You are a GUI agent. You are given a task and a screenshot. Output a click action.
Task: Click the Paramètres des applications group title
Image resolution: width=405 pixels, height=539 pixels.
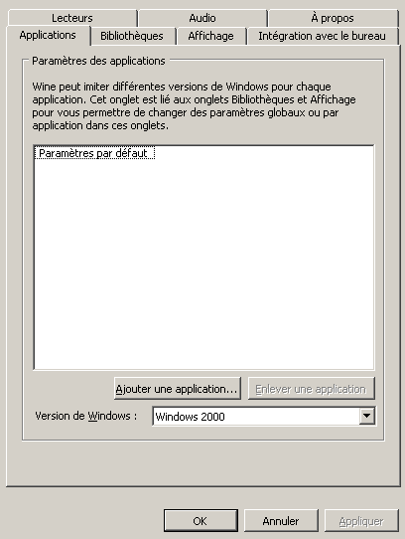pos(98,61)
